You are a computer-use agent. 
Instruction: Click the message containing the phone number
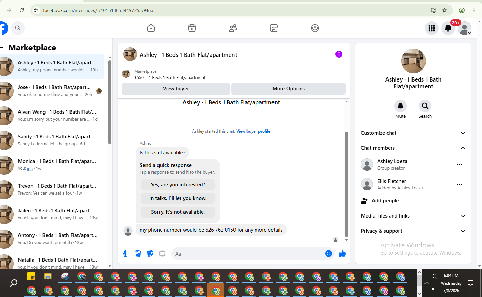click(211, 230)
